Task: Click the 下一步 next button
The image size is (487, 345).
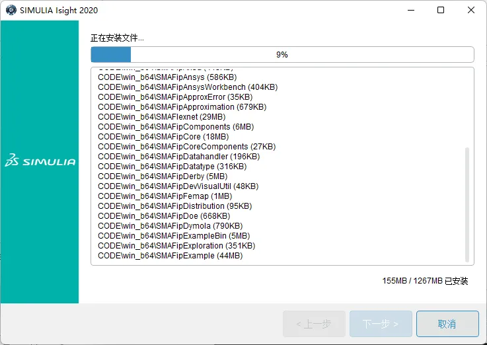Action: (381, 324)
